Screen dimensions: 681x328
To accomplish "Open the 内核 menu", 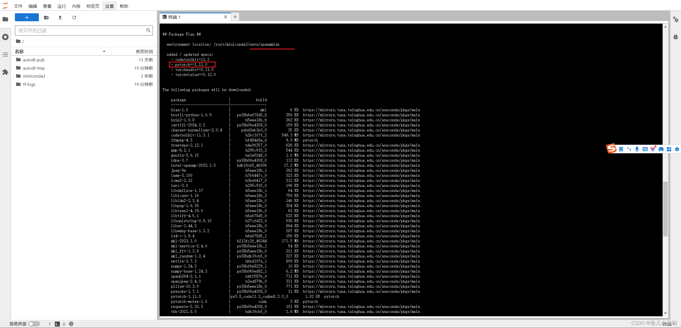I will click(76, 6).
